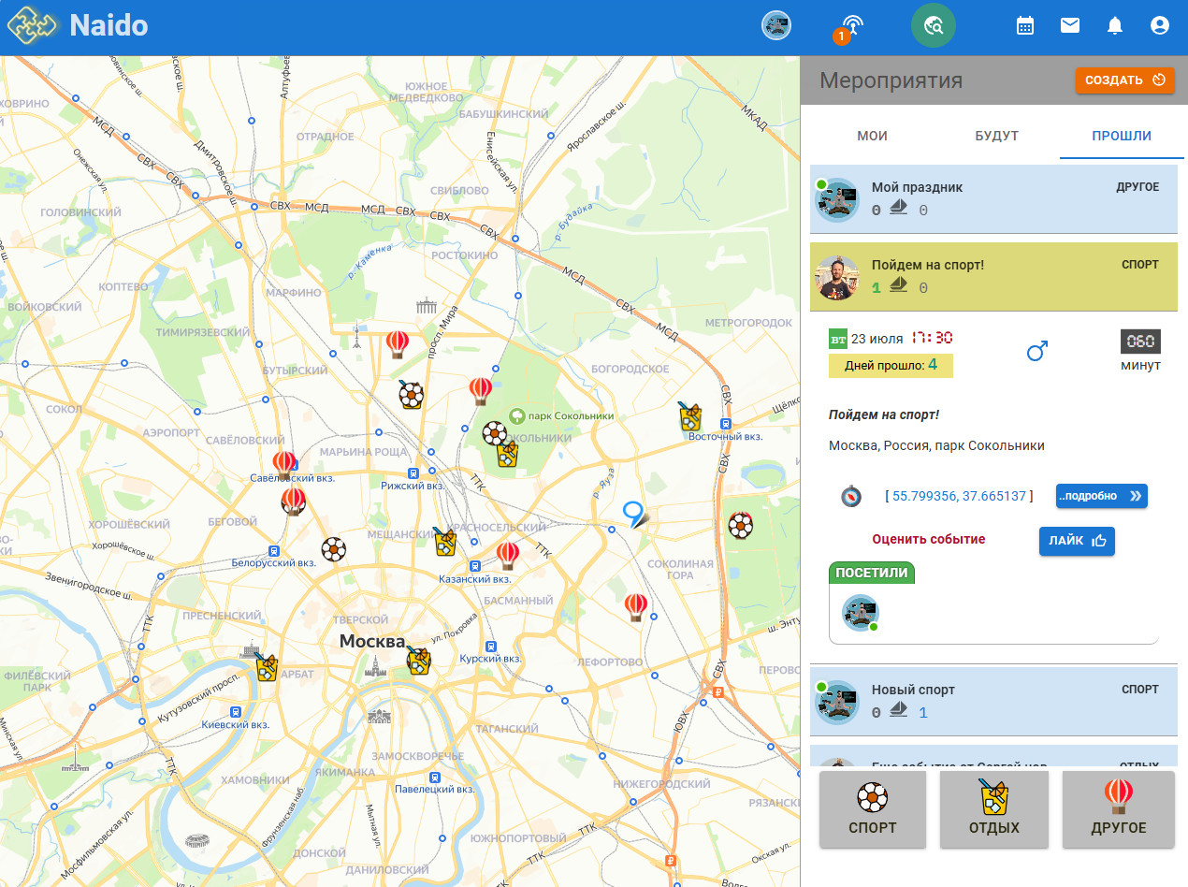Click the balloon marker east of Тимирязевский
Image resolution: width=1188 pixels, height=887 pixels.
point(398,343)
